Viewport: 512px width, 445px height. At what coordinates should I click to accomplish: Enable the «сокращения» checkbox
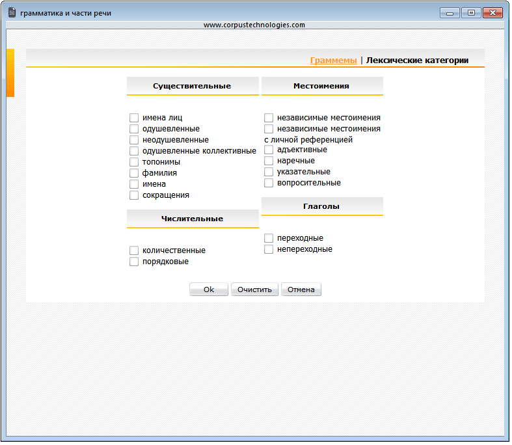(134, 195)
